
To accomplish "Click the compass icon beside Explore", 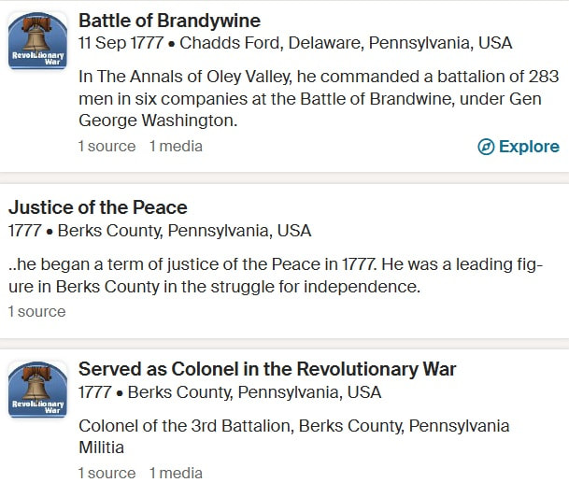I will click(486, 147).
